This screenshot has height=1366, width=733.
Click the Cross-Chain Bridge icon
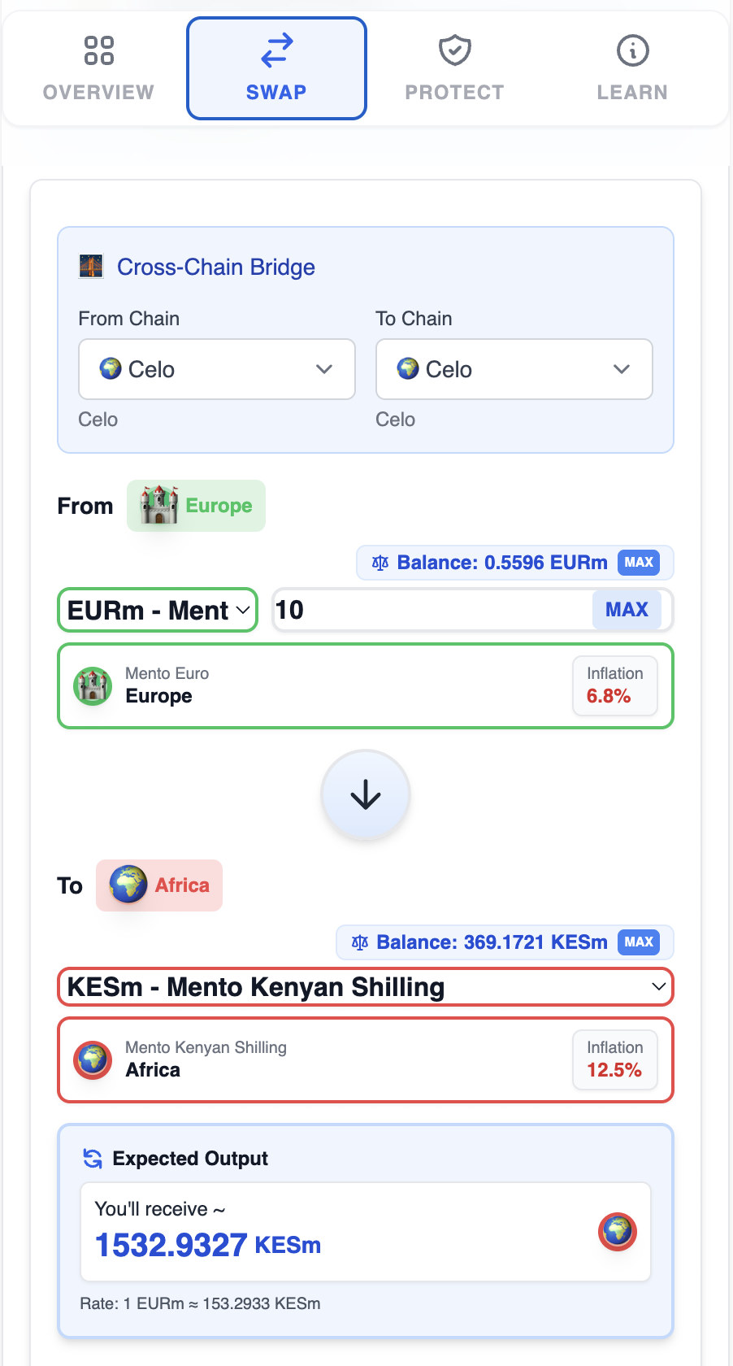point(91,267)
